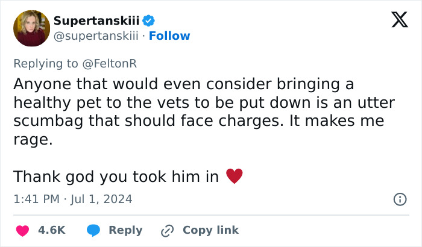Click the @supertanskiii handle
Screen dimensions: 422x247
click(97, 36)
